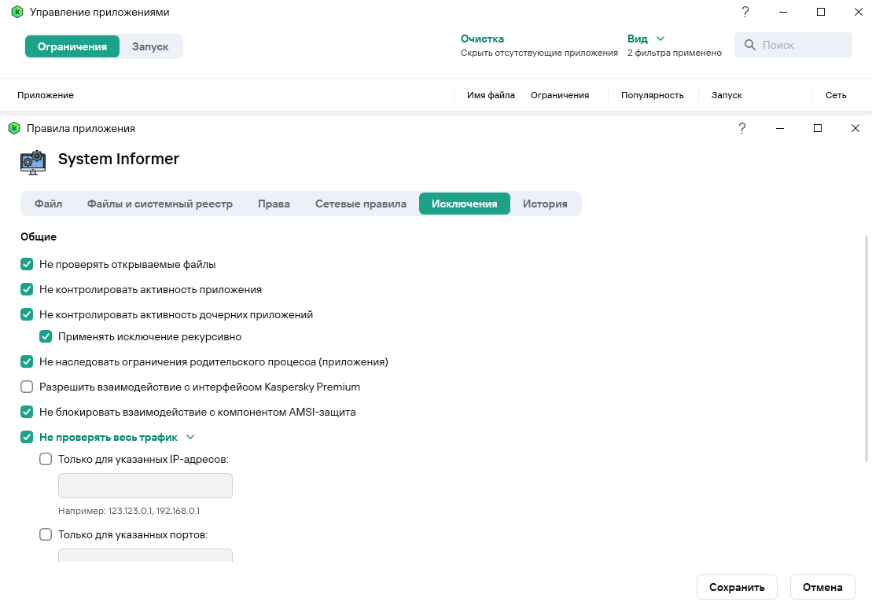
Task: Click the '2 фильтра применено' text
Action: tap(675, 53)
